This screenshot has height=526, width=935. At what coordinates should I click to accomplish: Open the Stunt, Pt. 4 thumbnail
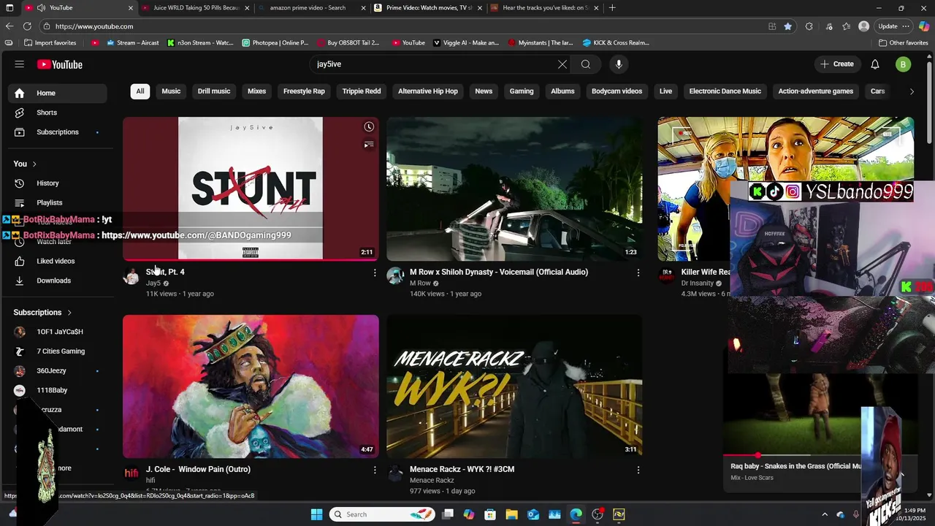pyautogui.click(x=251, y=188)
